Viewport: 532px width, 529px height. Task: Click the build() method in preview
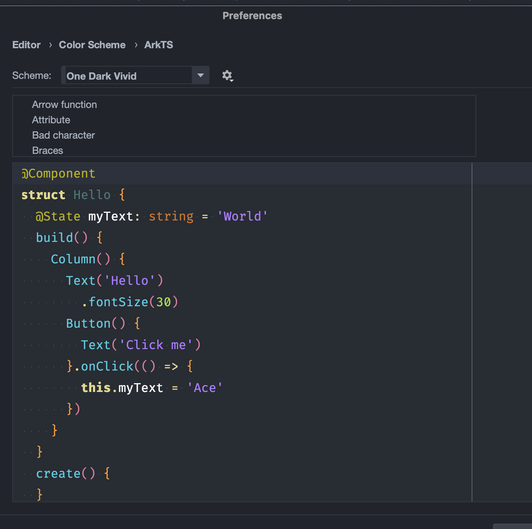pos(62,238)
